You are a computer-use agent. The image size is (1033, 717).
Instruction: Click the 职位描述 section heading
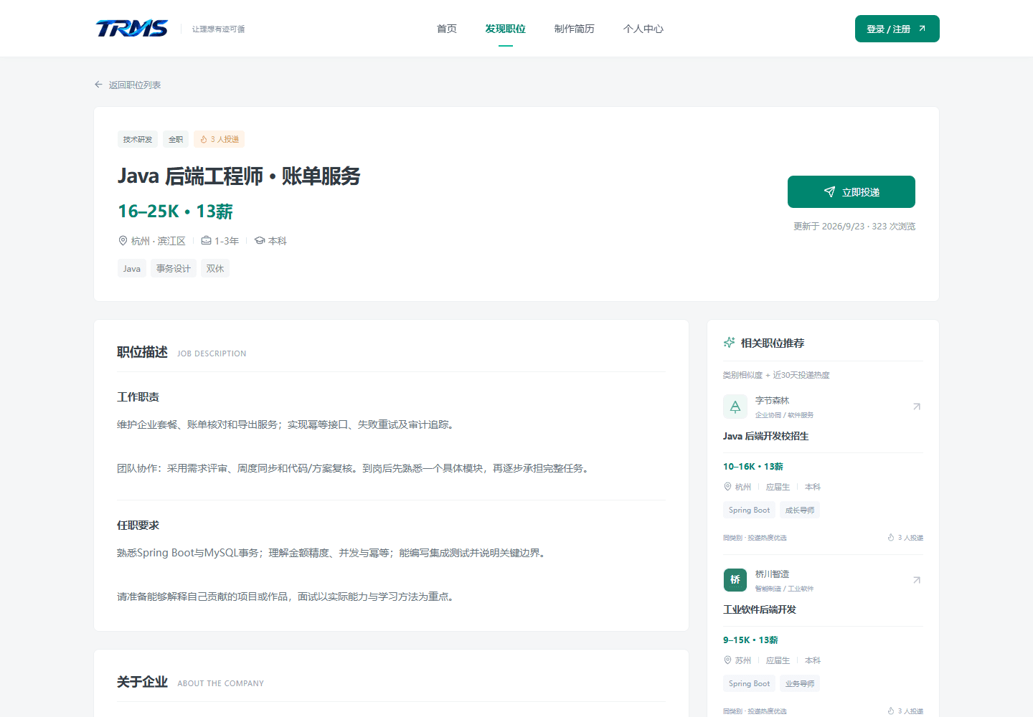(142, 352)
